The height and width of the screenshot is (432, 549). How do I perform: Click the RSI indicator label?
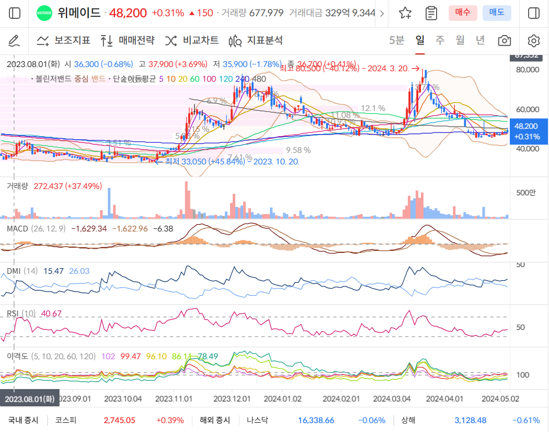13,313
